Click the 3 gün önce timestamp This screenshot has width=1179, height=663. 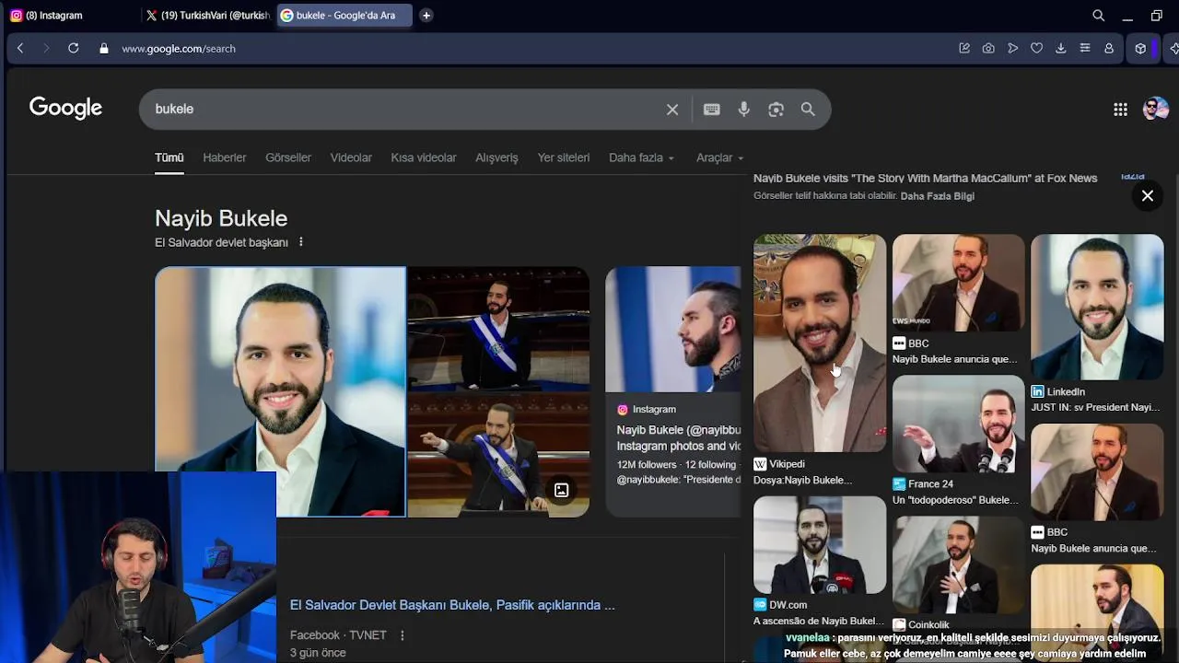[x=318, y=653]
